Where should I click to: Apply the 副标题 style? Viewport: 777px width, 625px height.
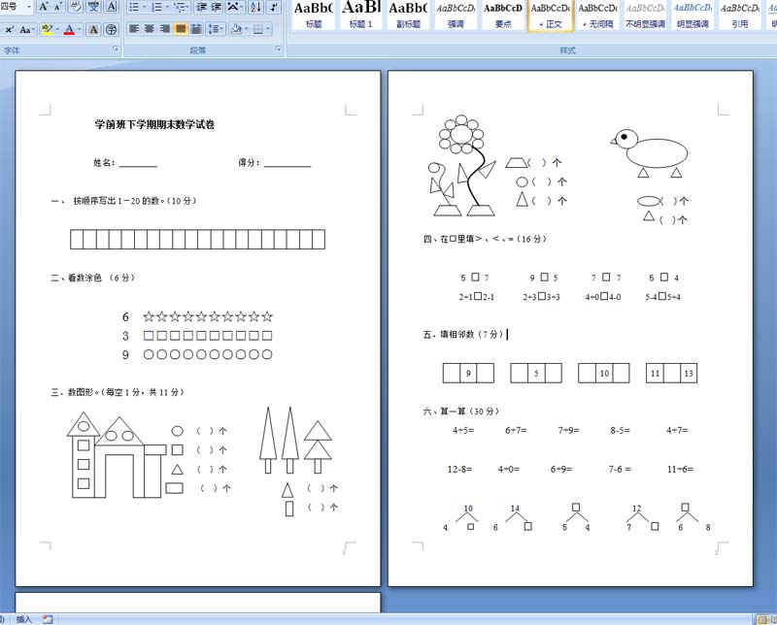pyautogui.click(x=408, y=15)
